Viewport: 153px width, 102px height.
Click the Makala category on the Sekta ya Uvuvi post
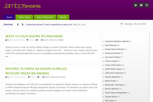[x=31, y=40]
